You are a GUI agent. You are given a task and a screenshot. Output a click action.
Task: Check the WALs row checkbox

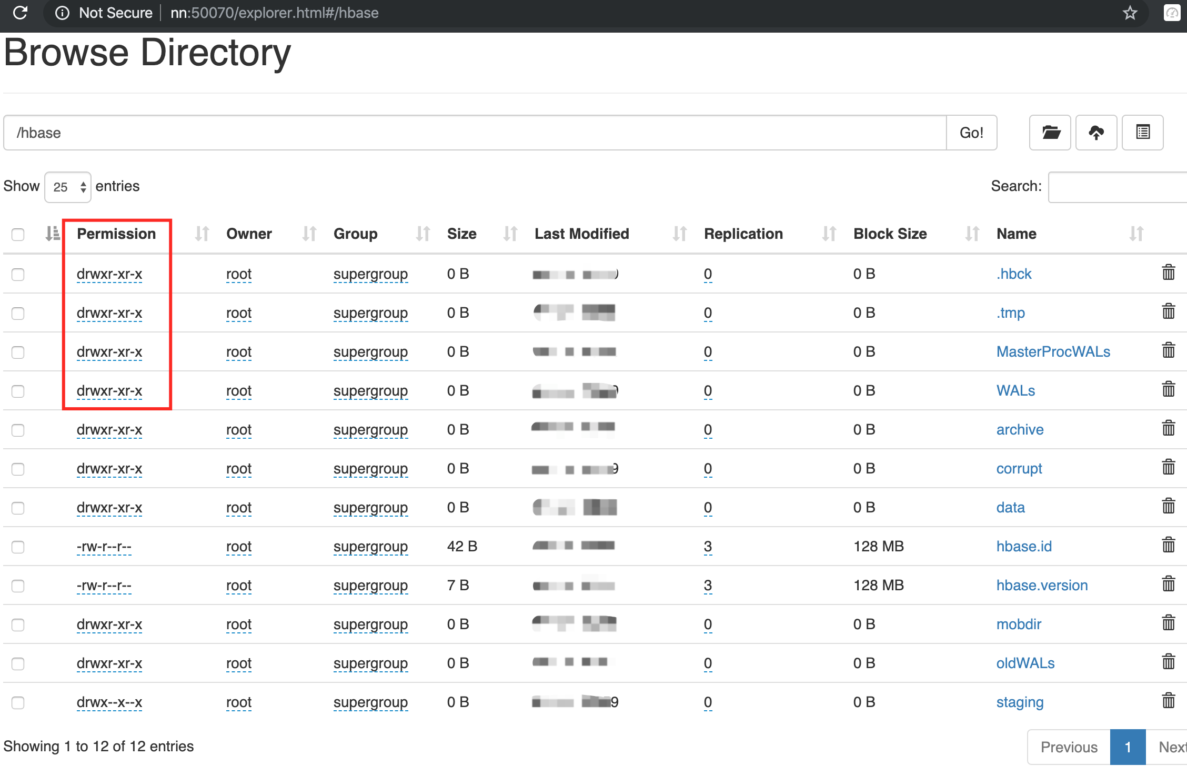coord(18,391)
